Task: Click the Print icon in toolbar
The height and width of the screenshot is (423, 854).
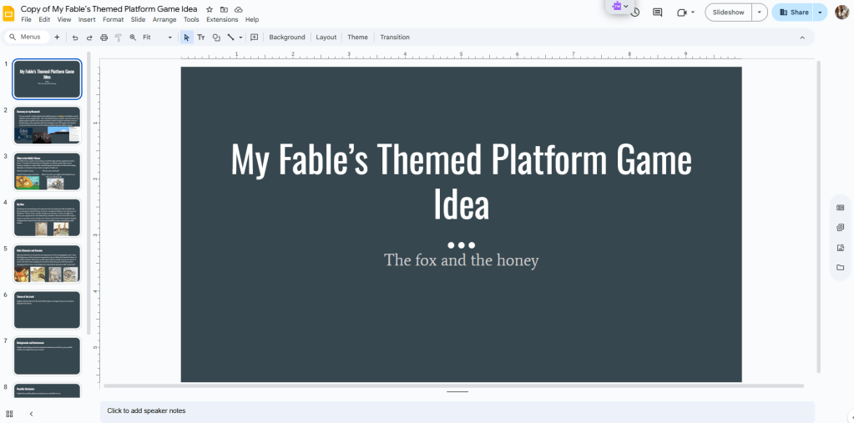Action: tap(104, 38)
